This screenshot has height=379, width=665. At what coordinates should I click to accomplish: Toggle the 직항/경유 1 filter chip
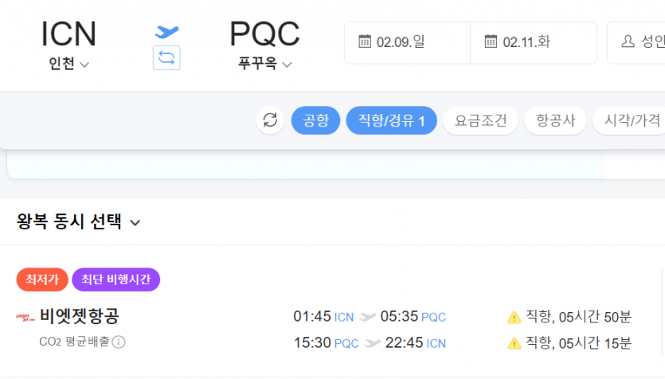coord(392,120)
